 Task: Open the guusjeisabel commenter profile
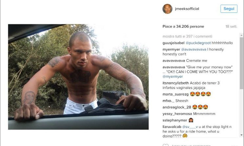coord(173,43)
